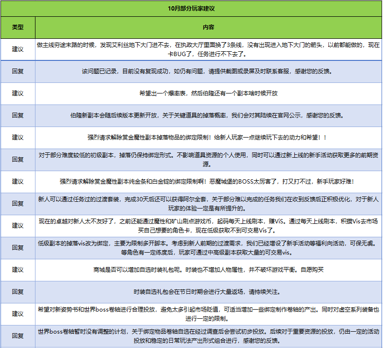
Task: Click suggestion starting 现在的卓越对新人太不友好了
Action: point(209,226)
